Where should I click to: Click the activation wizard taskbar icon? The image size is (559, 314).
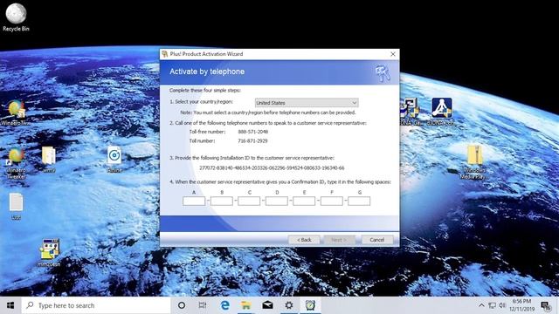tap(310, 305)
